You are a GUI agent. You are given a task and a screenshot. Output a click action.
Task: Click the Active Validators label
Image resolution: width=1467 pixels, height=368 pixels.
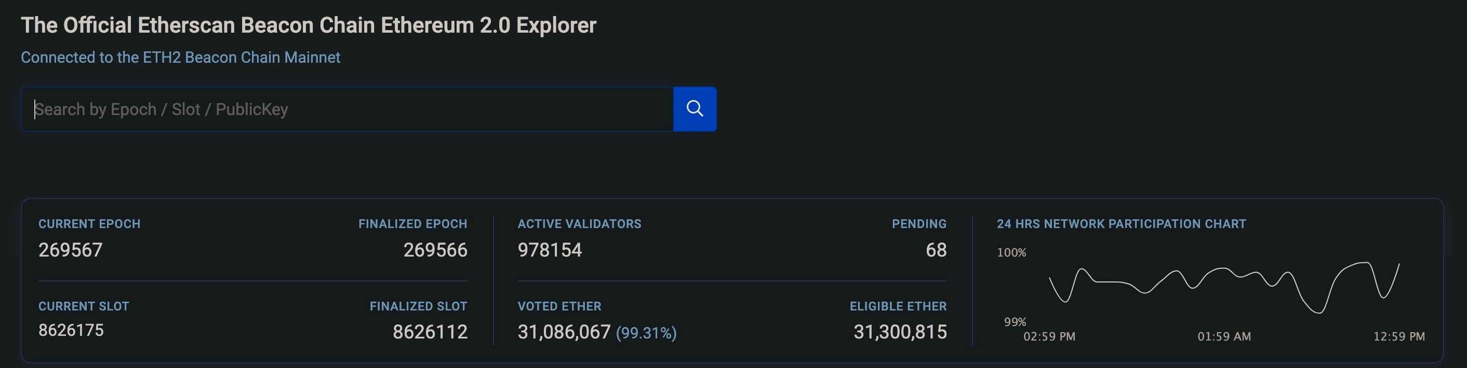579,224
